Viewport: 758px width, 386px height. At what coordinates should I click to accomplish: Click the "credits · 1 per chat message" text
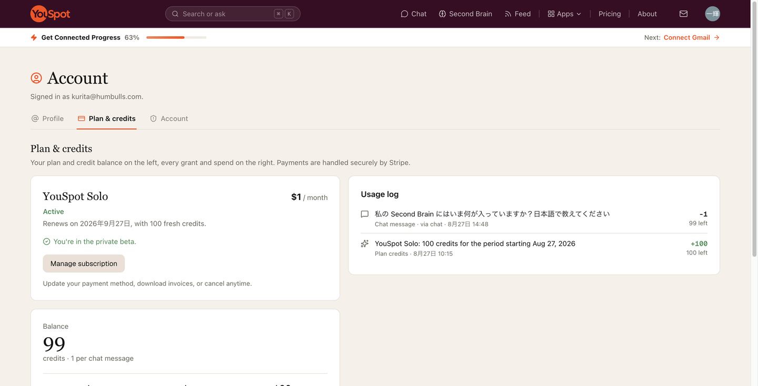(x=88, y=358)
